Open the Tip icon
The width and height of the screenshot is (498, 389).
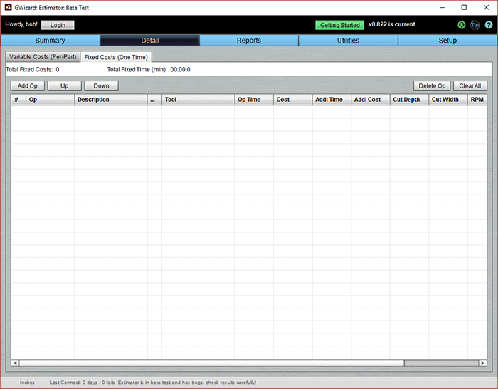click(475, 25)
